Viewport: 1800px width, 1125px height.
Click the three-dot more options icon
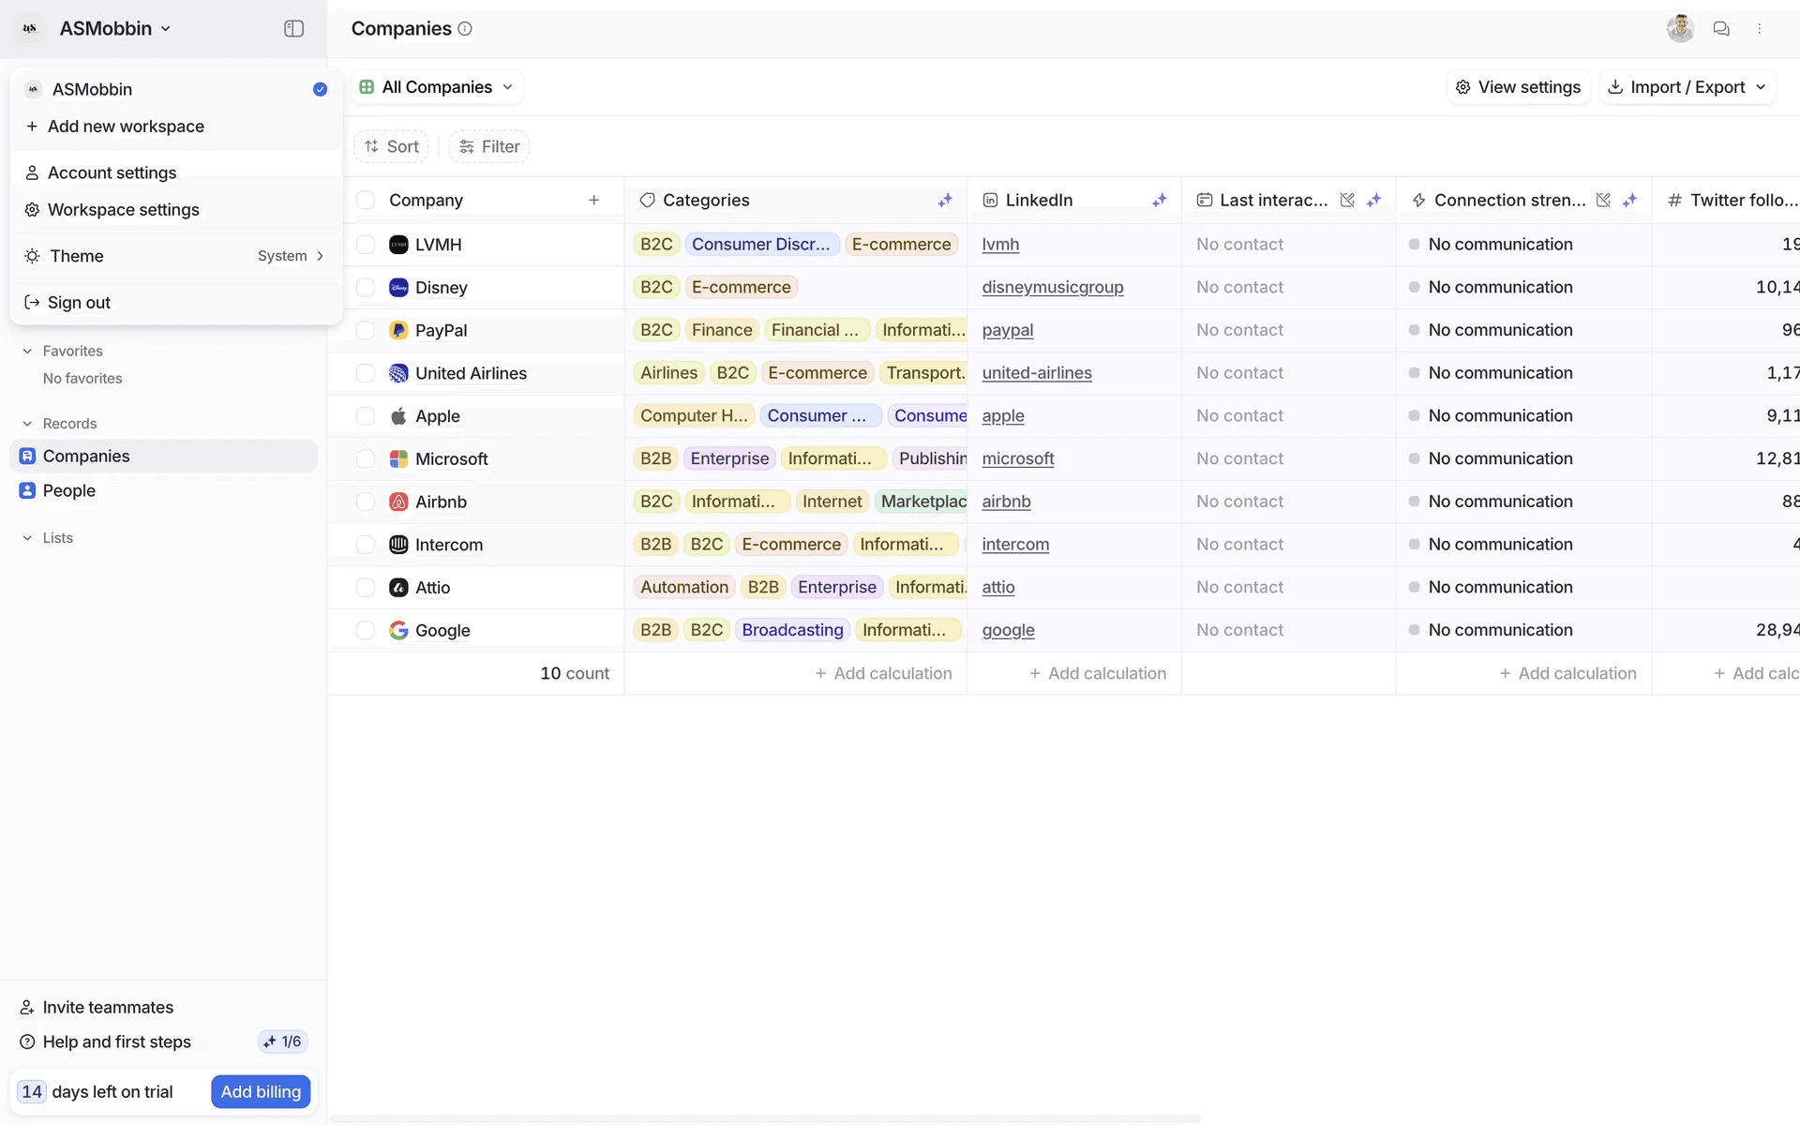point(1760,29)
